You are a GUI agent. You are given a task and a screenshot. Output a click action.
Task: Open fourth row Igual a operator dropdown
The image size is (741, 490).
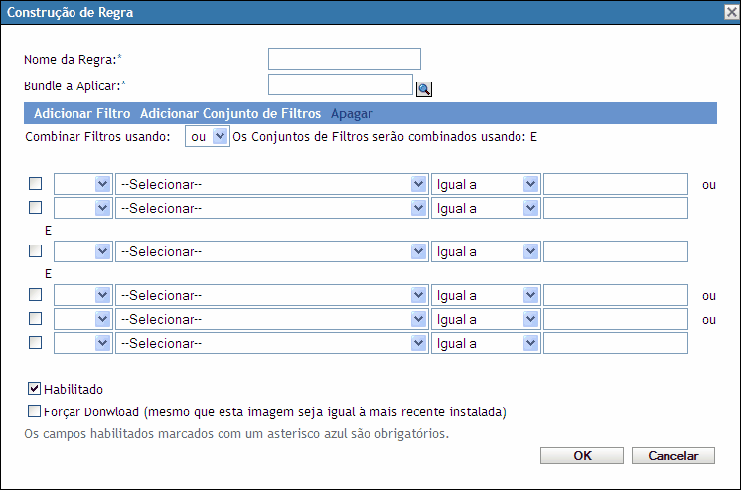(486, 295)
